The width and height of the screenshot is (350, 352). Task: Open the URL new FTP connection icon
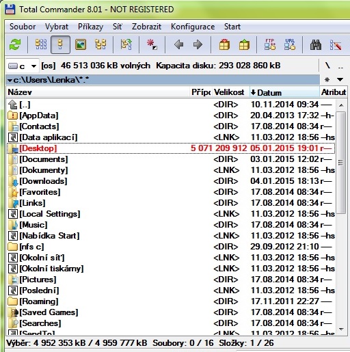click(x=290, y=44)
